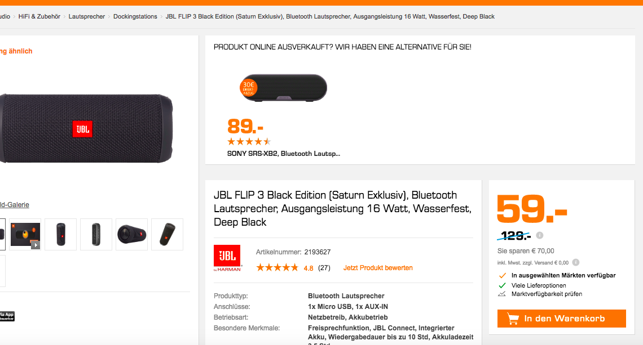The width and height of the screenshot is (643, 345).
Task: Click Jetzt Produkt bewerten link
Action: pyautogui.click(x=378, y=268)
